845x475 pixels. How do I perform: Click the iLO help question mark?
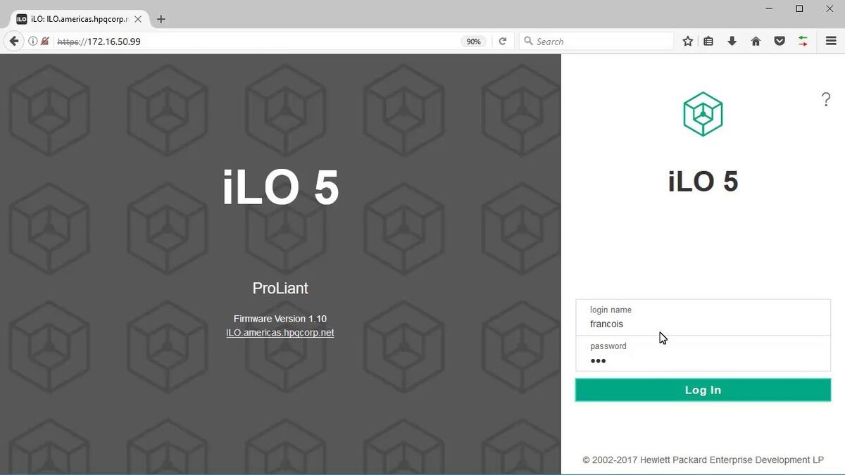[x=826, y=99]
